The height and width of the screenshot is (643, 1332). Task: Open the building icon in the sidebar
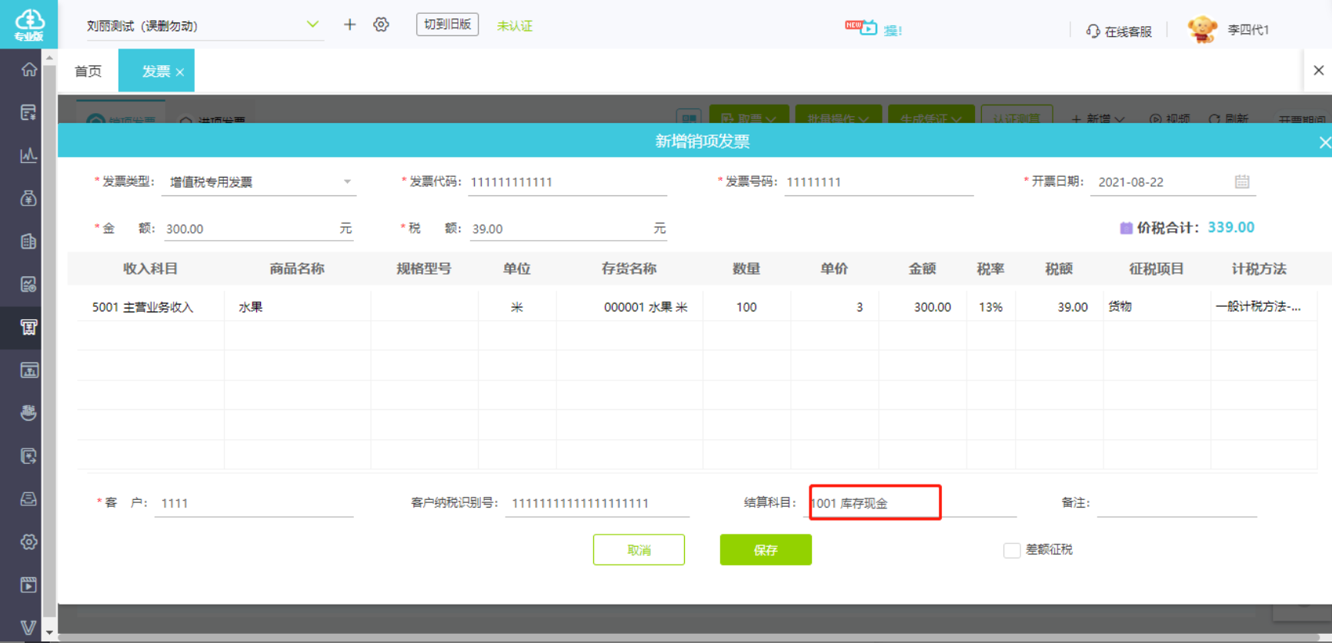click(x=28, y=242)
